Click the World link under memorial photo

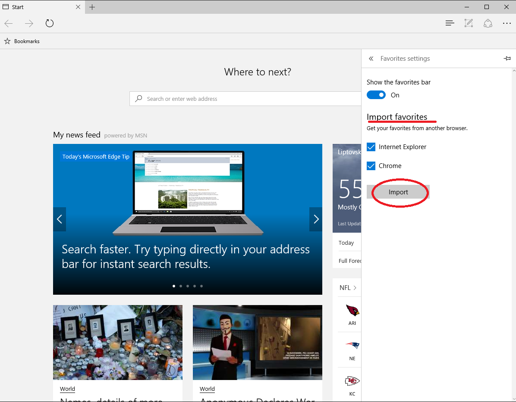coord(67,389)
